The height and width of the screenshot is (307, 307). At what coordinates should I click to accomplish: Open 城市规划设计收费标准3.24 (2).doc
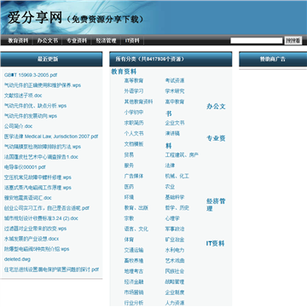coord(41,218)
